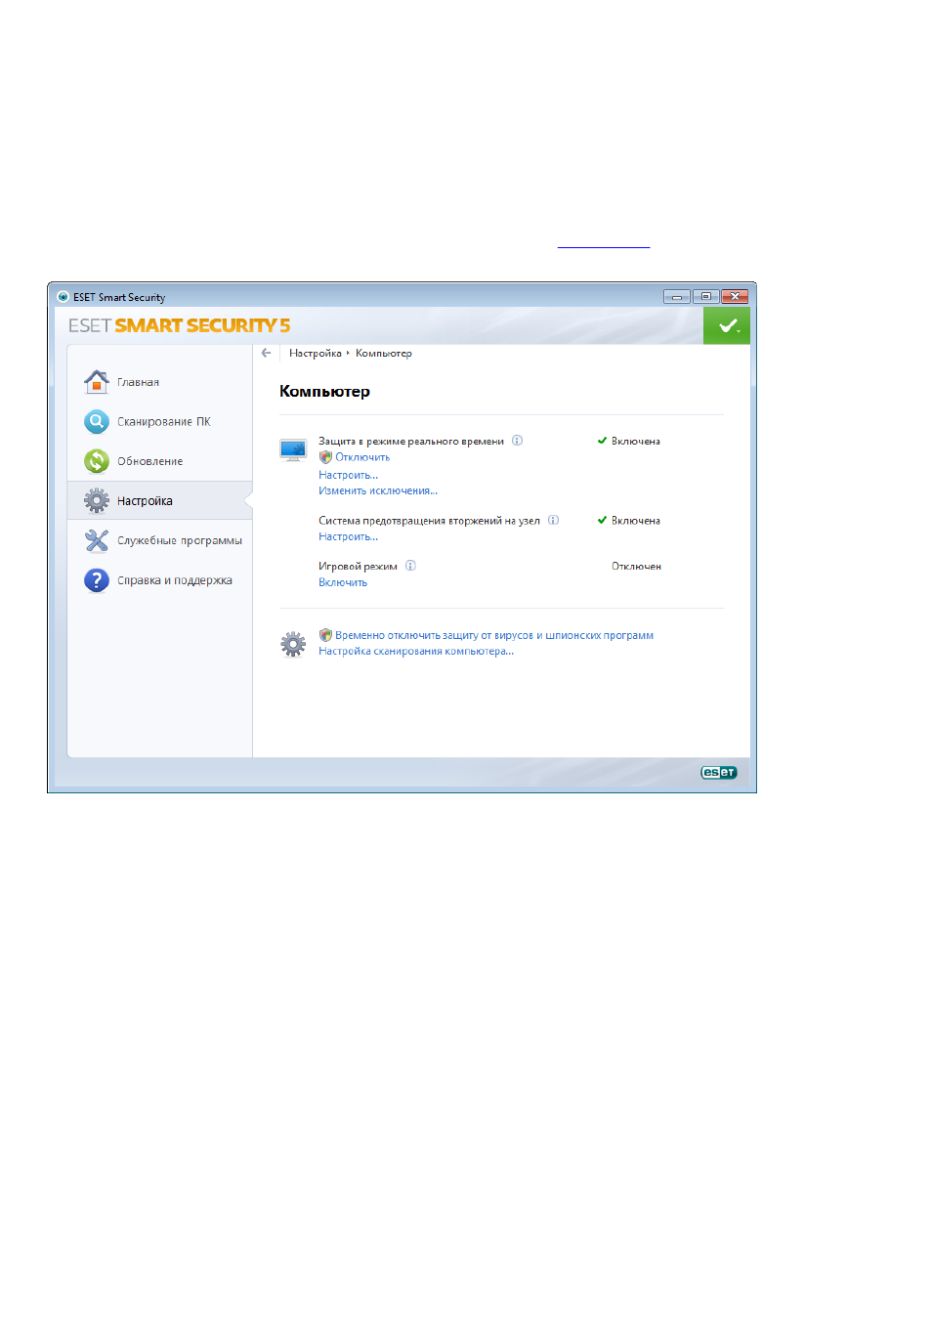
Task: Click the gear icon near scan settings
Action: pos(293,644)
